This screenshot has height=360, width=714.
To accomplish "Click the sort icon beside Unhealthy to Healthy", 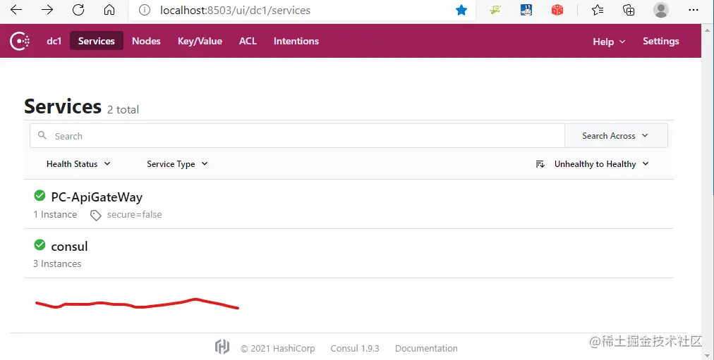I will pyautogui.click(x=540, y=164).
